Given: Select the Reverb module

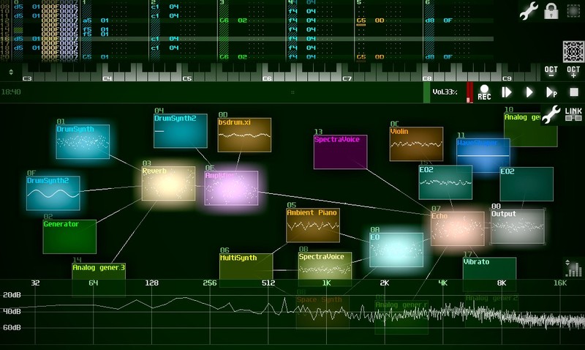Looking at the screenshot, I should [168, 184].
